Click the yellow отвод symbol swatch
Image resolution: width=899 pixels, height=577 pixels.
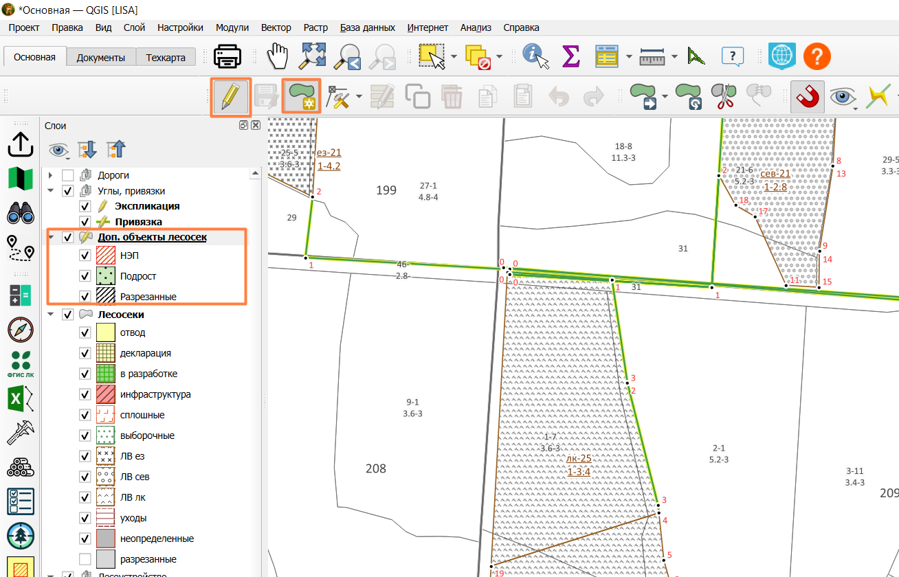[105, 332]
